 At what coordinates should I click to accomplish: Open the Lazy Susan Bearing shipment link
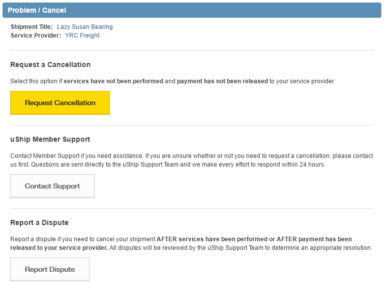coord(84,27)
